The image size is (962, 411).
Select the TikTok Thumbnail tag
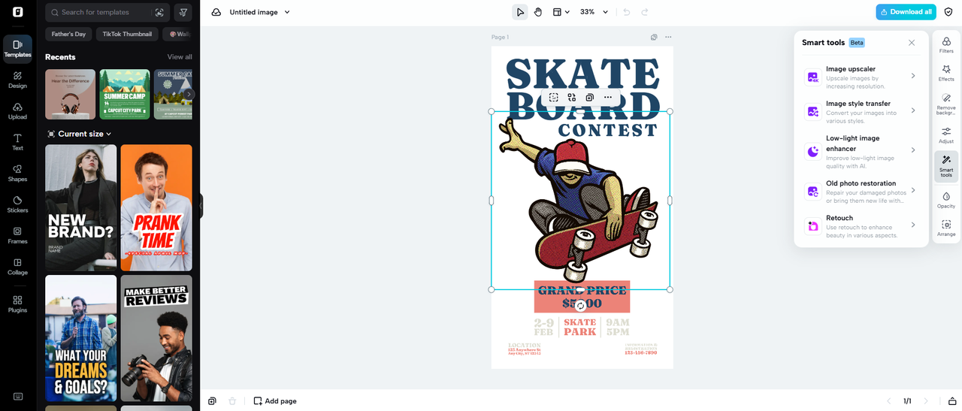[x=127, y=34]
